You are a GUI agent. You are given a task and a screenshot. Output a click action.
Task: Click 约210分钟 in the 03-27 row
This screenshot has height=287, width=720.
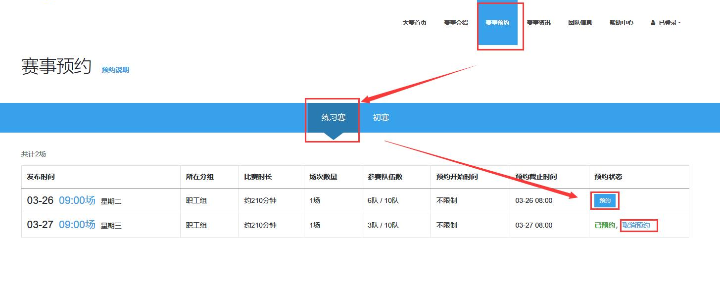click(260, 226)
